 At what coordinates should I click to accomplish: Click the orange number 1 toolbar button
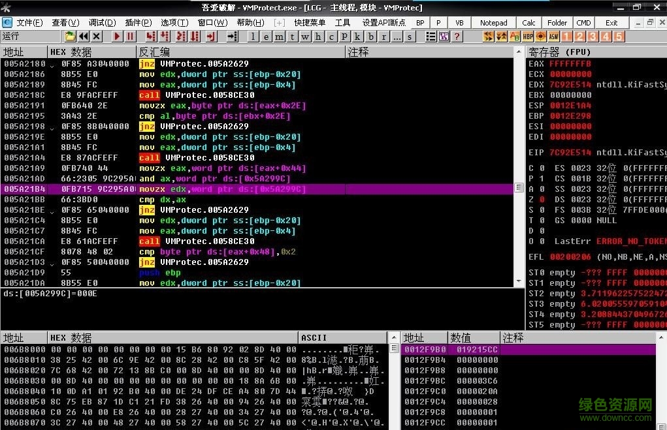click(567, 37)
